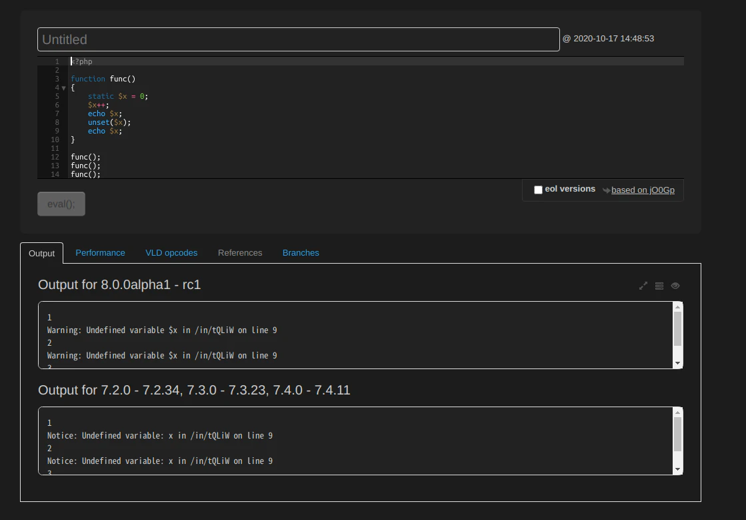The width and height of the screenshot is (746, 520).
Task: View the Branches tab
Action: pos(301,253)
